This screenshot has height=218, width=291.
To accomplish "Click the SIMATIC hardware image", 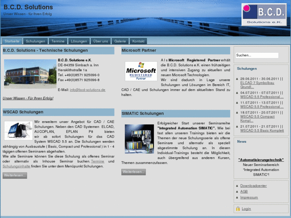I will click(139, 139).
